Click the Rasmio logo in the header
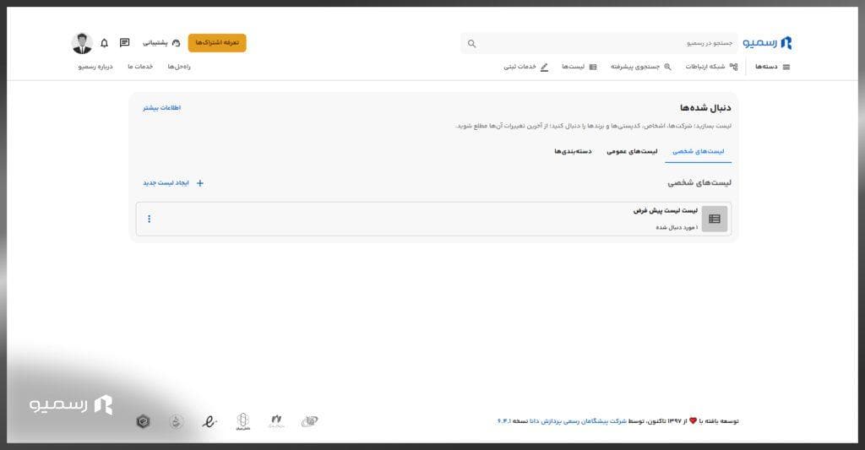 (x=767, y=43)
